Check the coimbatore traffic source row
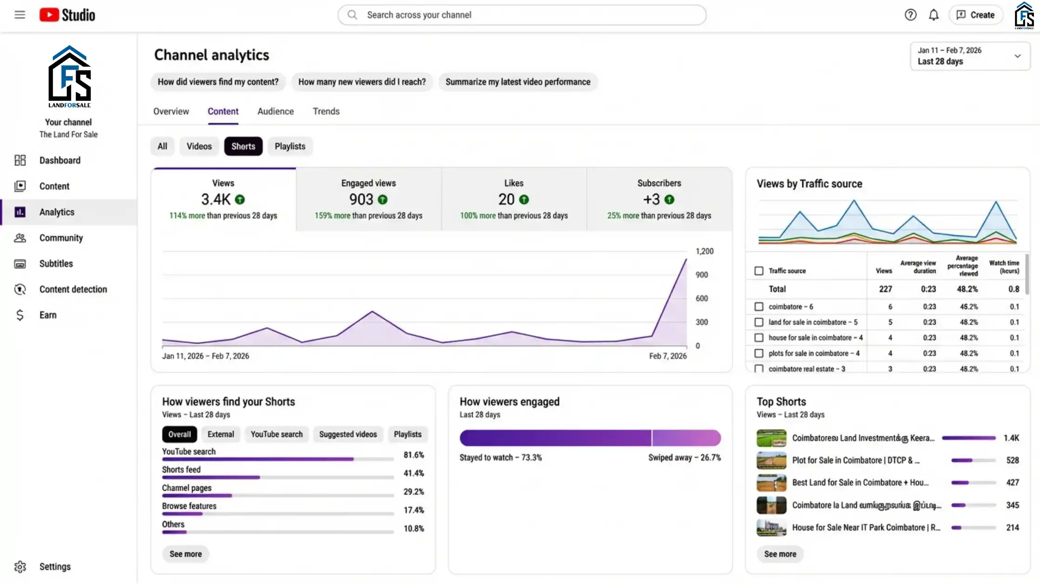 (760, 306)
